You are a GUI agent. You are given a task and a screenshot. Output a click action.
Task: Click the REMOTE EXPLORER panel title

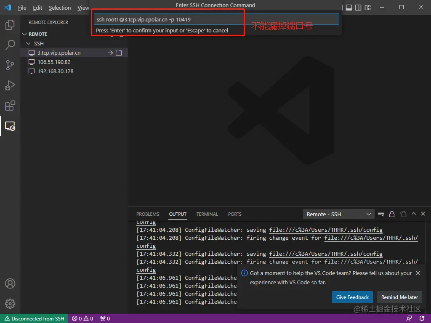(x=48, y=22)
